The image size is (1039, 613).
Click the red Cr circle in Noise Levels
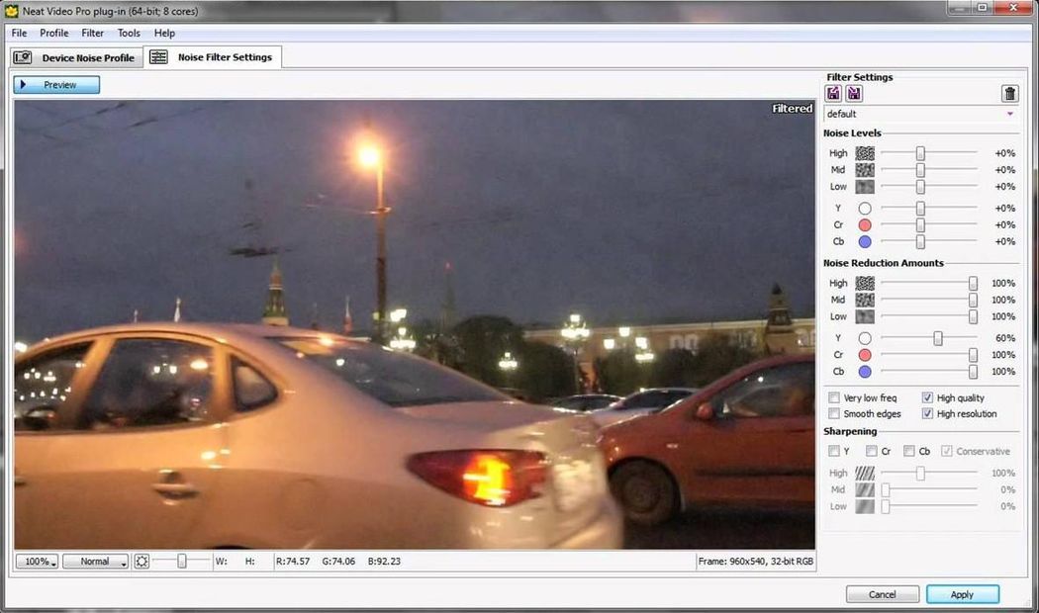[x=865, y=225]
